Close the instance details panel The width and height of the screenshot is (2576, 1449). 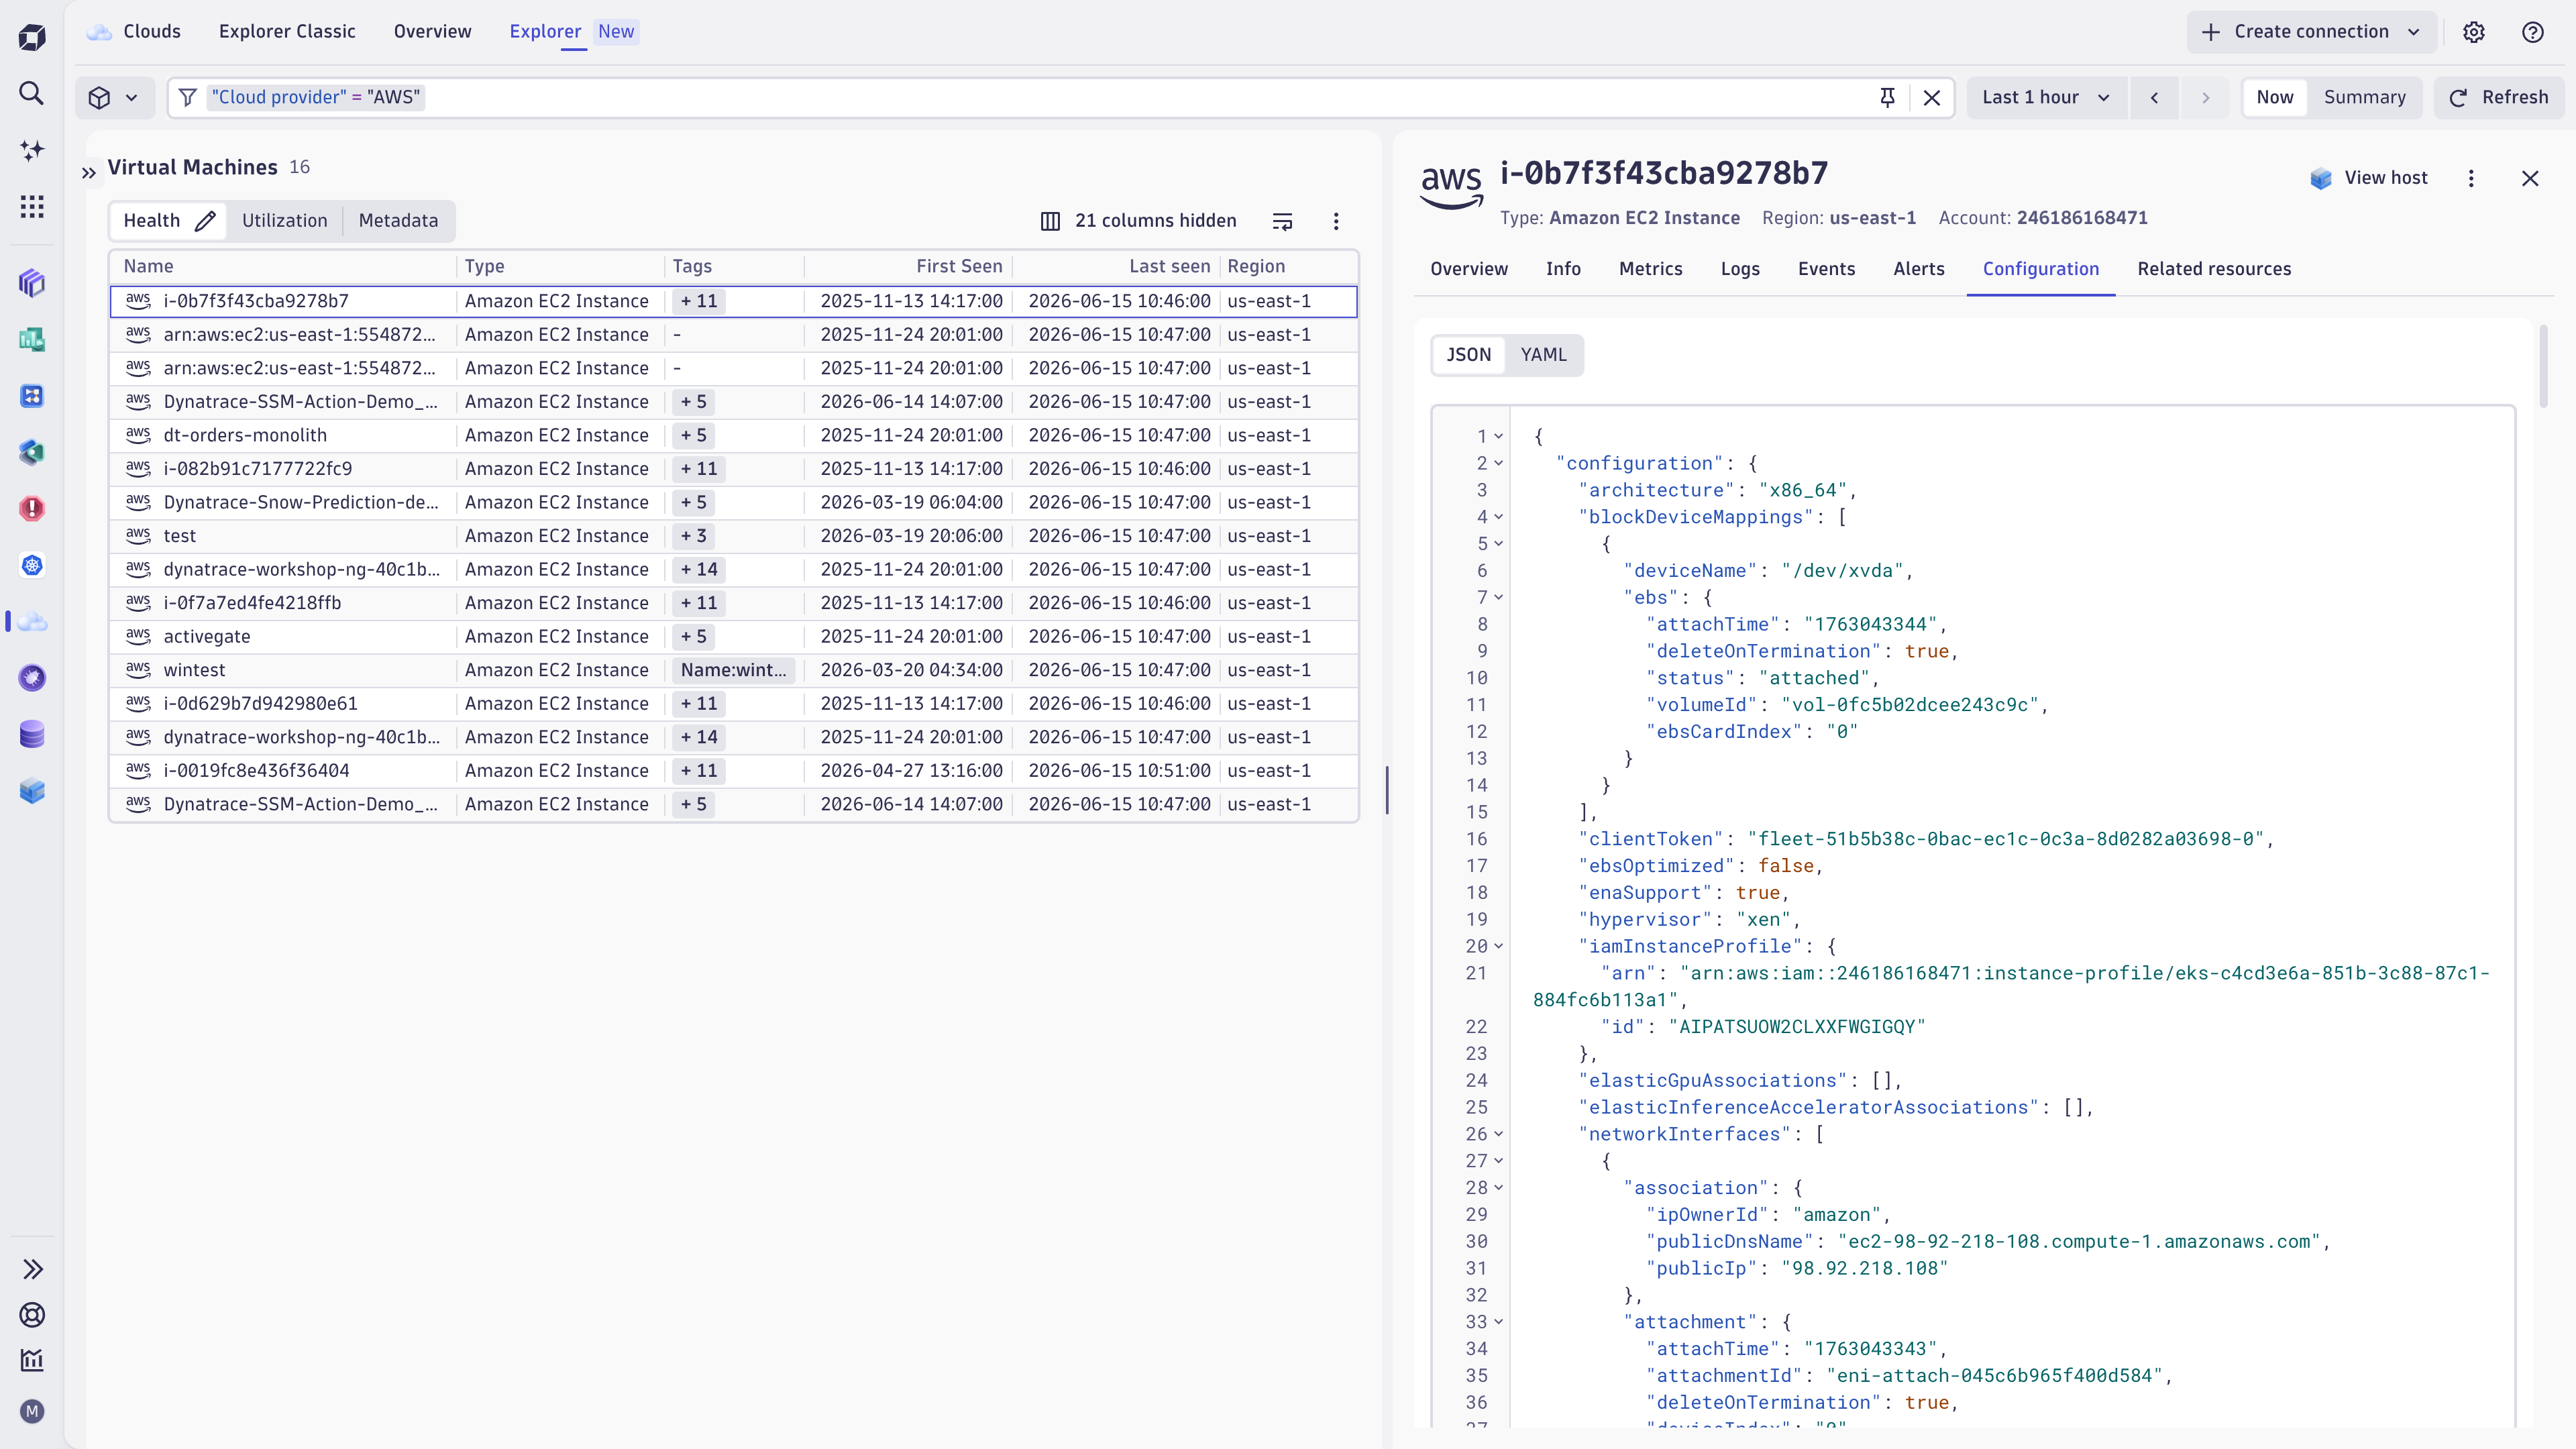[2530, 178]
